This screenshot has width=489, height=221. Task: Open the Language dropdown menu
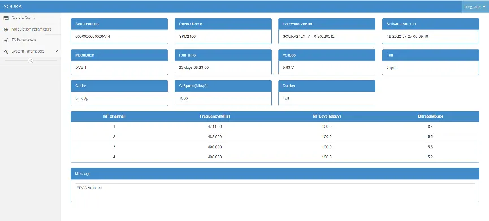pyautogui.click(x=475, y=7)
